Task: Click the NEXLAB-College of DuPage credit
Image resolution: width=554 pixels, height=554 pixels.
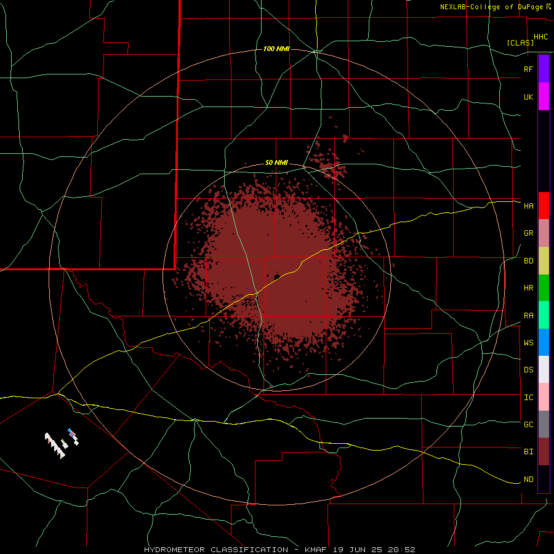Action: coord(495,7)
